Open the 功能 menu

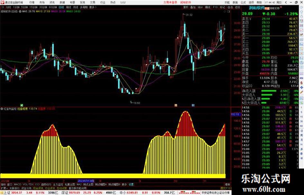coord(227,2)
